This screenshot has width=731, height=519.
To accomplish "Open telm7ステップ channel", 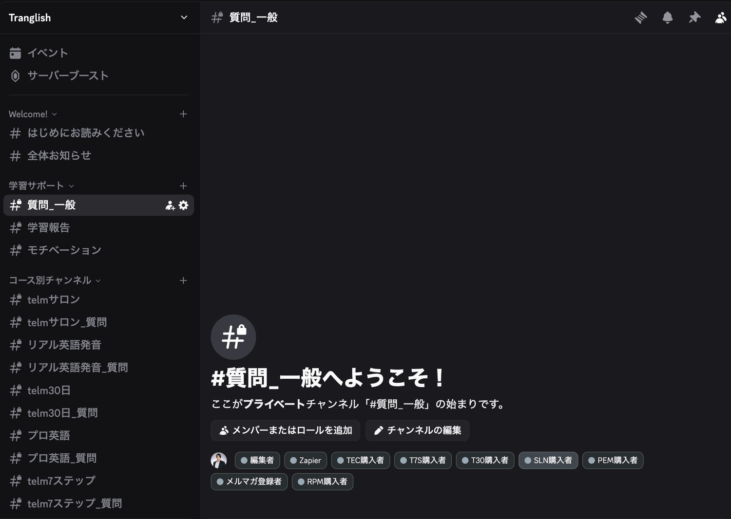I will [99, 481].
